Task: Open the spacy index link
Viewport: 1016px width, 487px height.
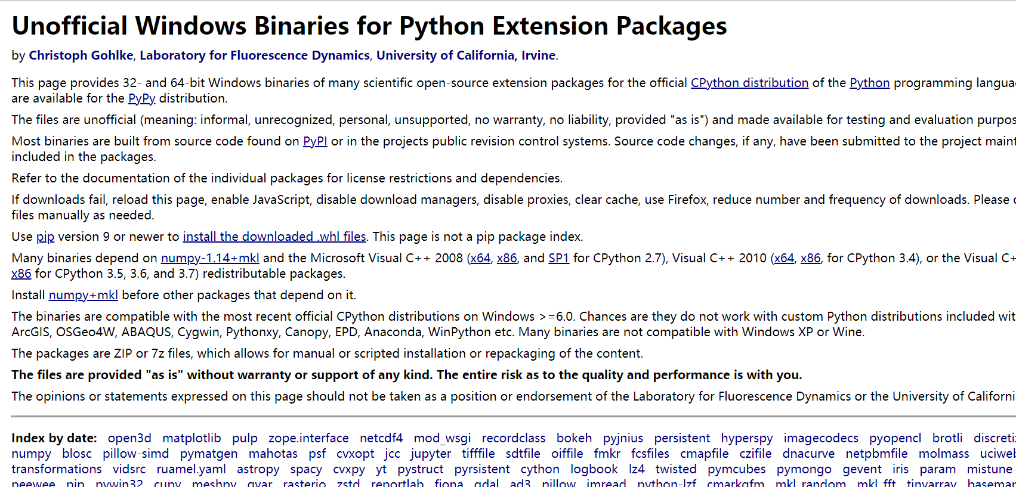Action: [306, 469]
